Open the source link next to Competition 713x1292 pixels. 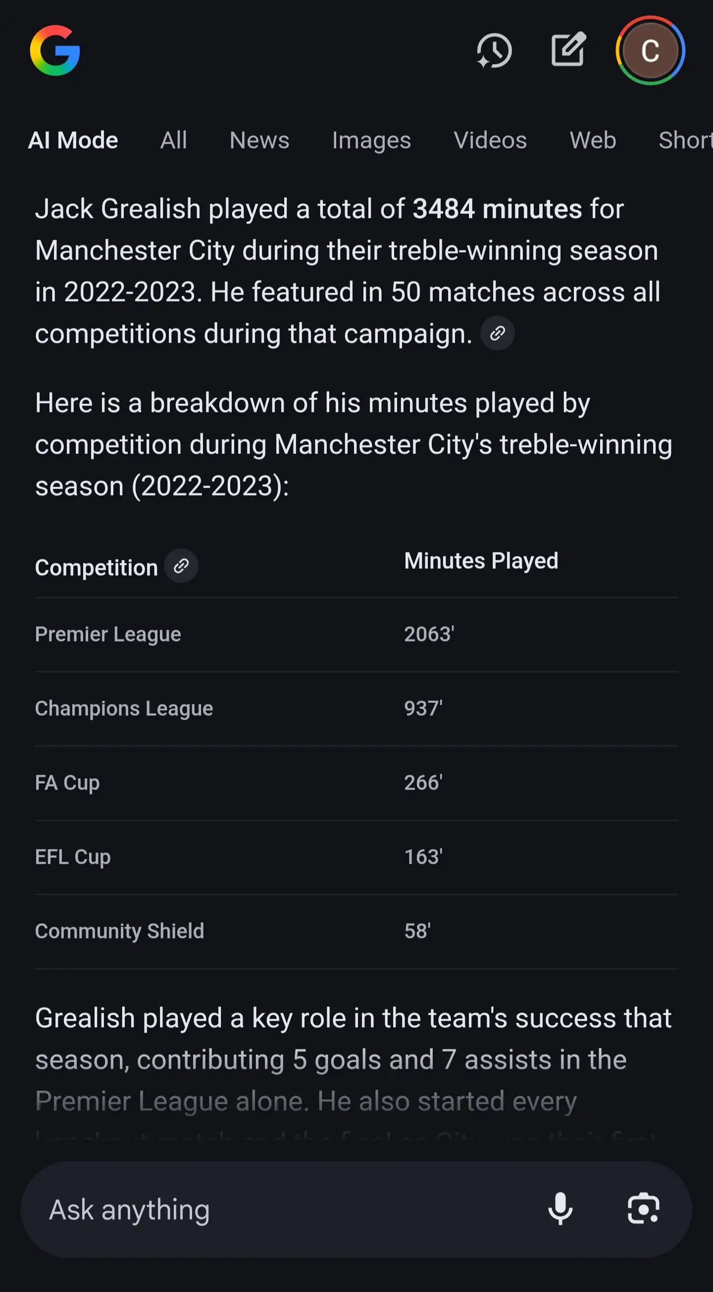click(x=181, y=566)
